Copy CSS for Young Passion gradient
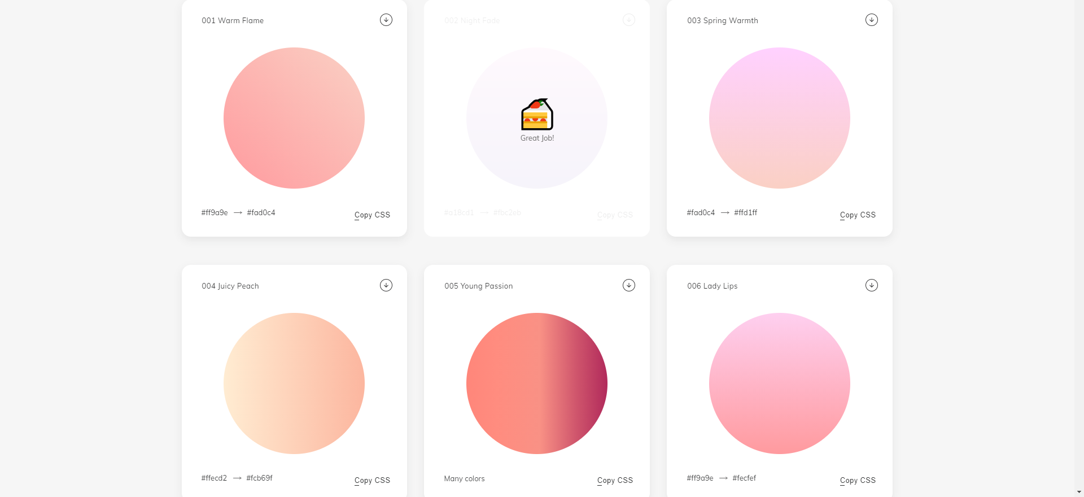 click(615, 481)
